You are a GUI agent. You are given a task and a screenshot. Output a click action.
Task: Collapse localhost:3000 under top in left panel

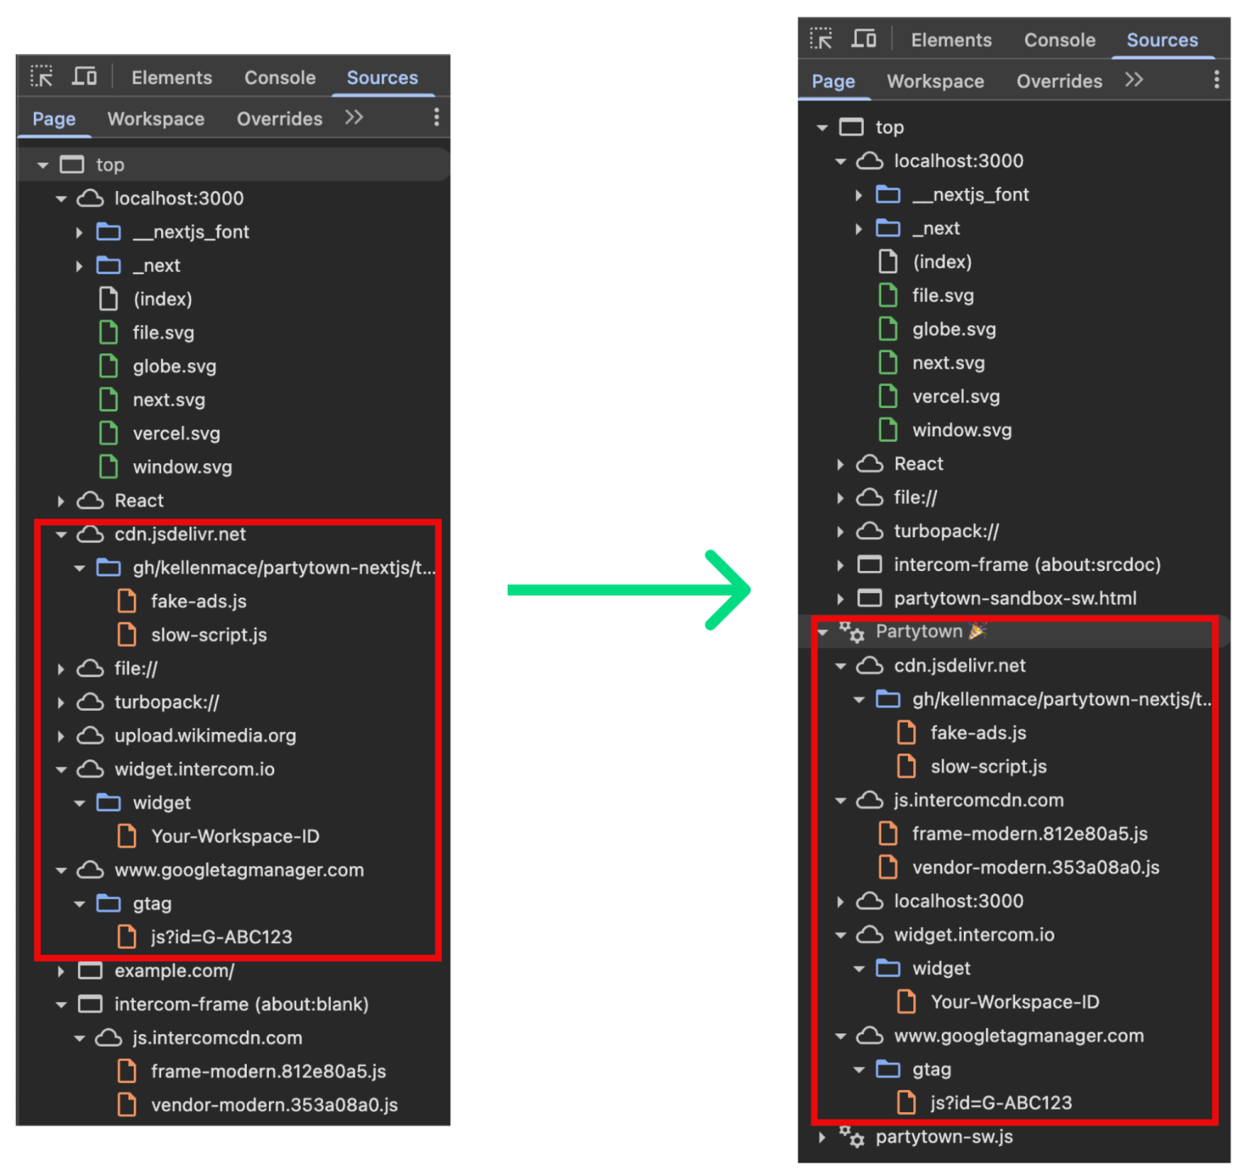tap(61, 198)
